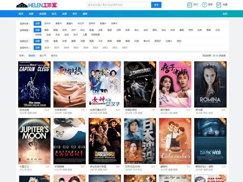Filter category by 爱情片
The image size is (243, 182).
pyautogui.click(x=70, y=24)
